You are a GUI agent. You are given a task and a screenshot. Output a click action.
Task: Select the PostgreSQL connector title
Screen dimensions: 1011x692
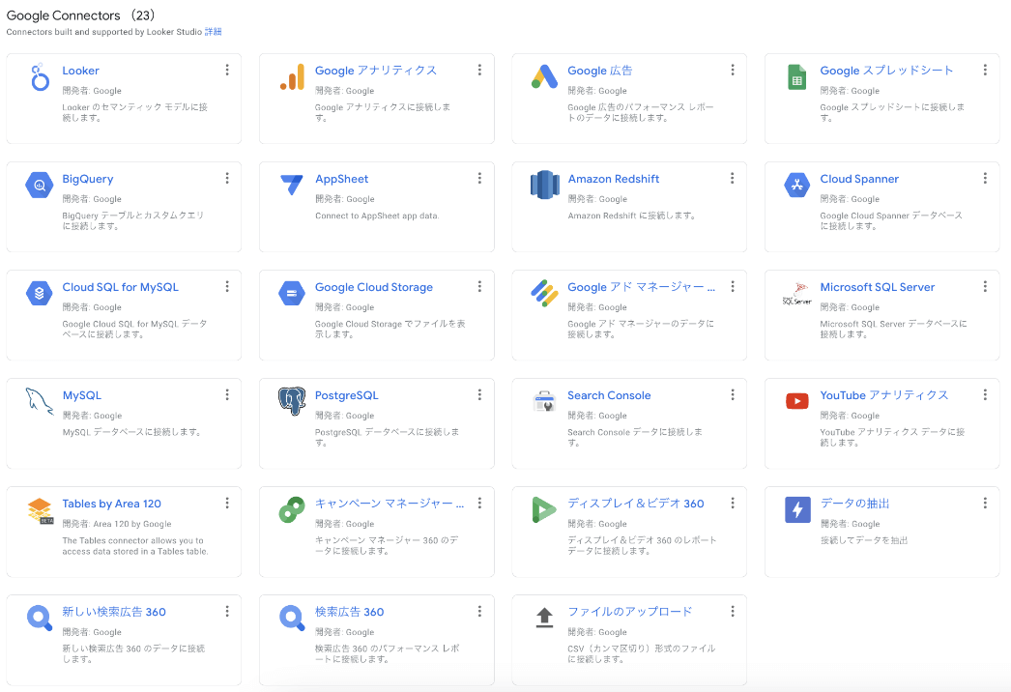tap(346, 395)
